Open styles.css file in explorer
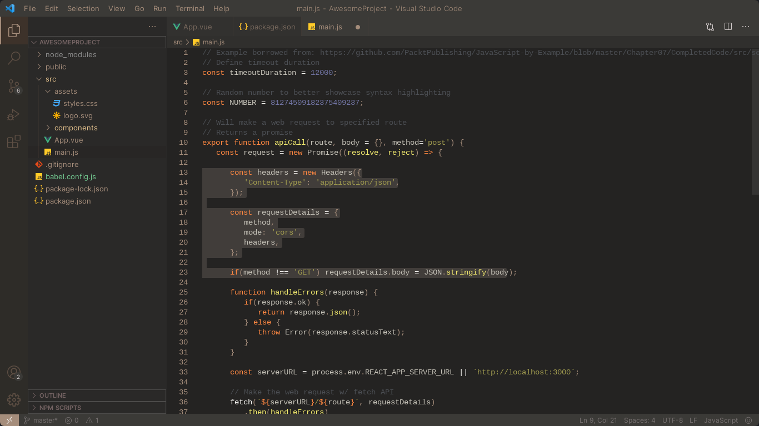The width and height of the screenshot is (759, 426). (97, 103)
